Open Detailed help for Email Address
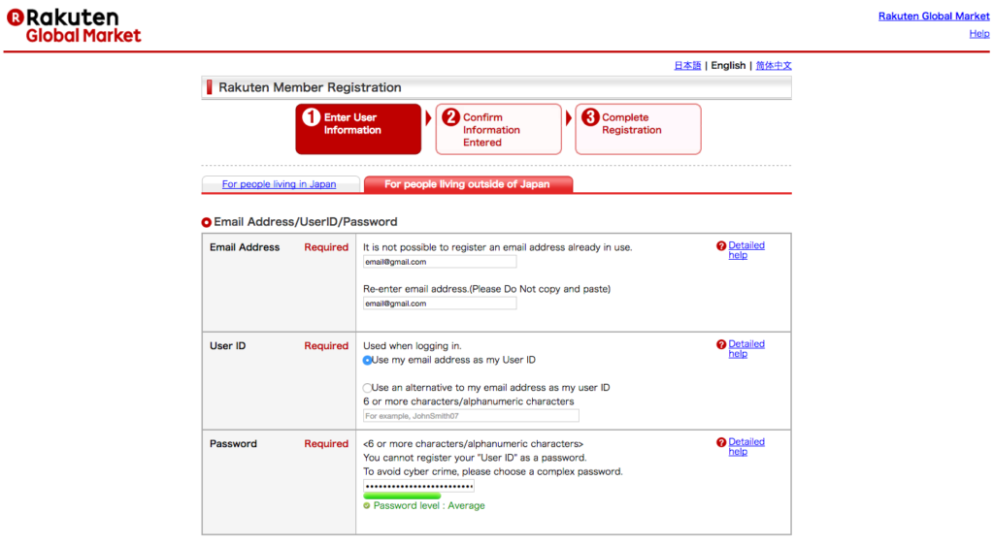994x545 pixels. coord(746,250)
